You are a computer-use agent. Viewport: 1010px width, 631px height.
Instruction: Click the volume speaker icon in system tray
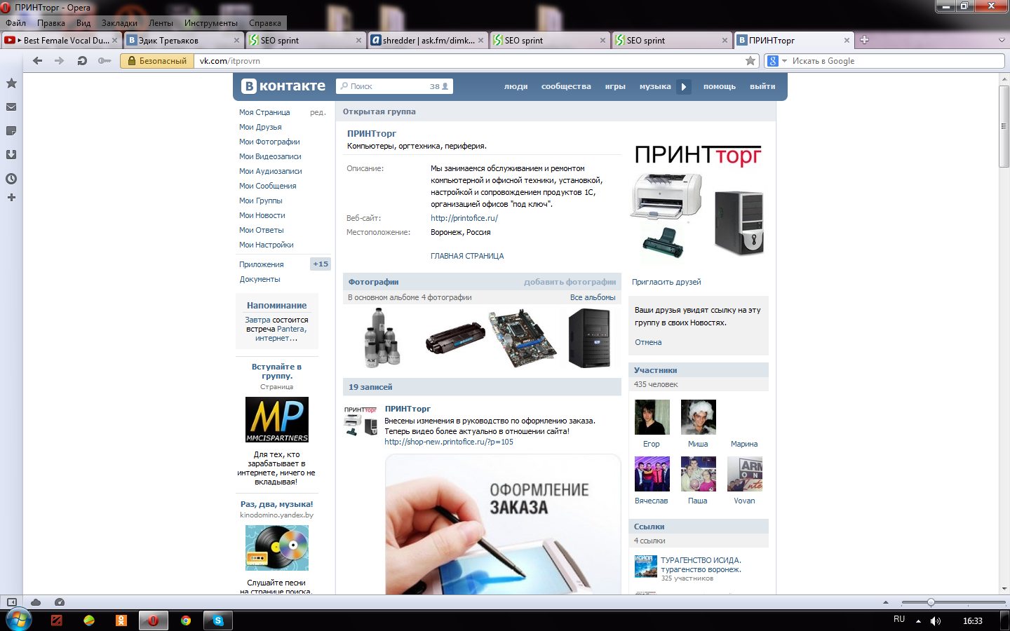coord(936,621)
